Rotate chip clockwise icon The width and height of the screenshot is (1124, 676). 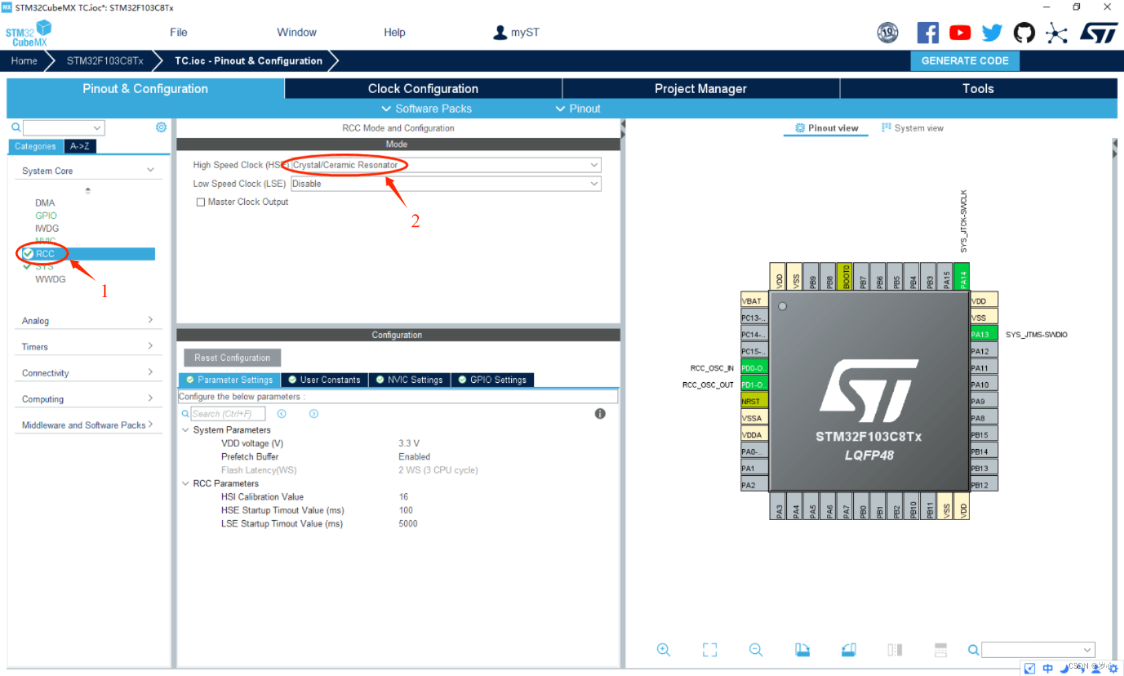[802, 649]
